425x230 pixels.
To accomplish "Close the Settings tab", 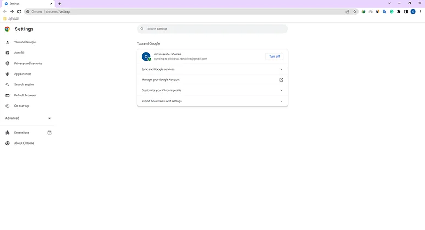I will pyautogui.click(x=51, y=4).
